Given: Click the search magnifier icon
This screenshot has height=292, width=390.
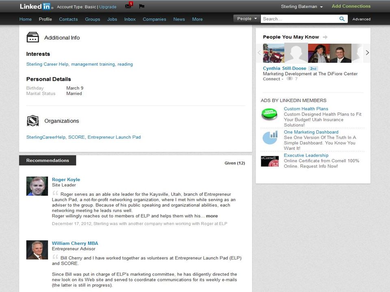Looking at the screenshot, I should pyautogui.click(x=342, y=19).
